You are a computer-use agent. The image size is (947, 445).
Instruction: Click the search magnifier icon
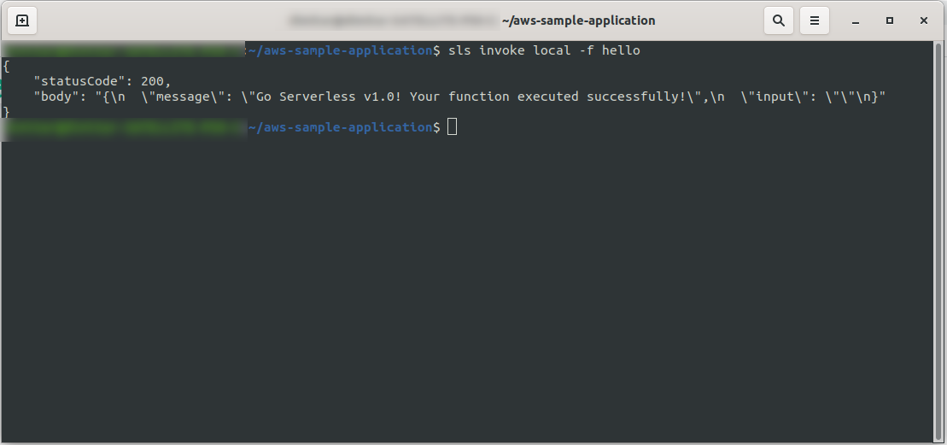(x=779, y=20)
